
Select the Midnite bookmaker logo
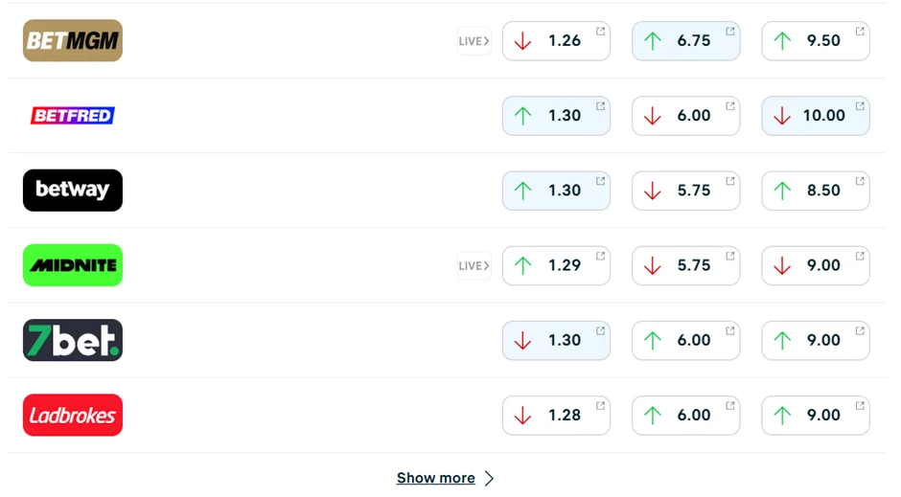pyautogui.click(x=73, y=265)
